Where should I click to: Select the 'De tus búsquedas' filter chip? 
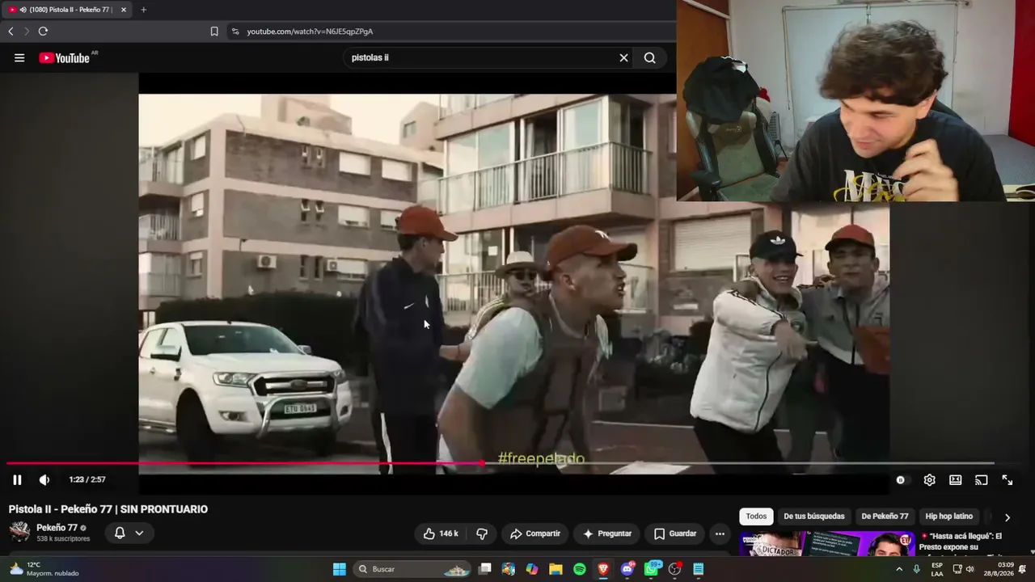(813, 517)
